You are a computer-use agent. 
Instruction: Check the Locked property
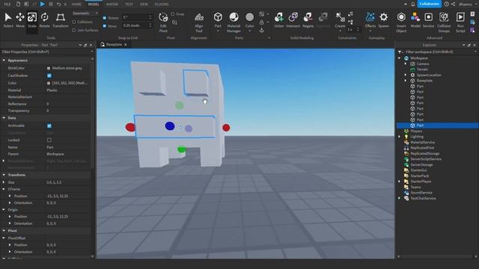click(49, 140)
